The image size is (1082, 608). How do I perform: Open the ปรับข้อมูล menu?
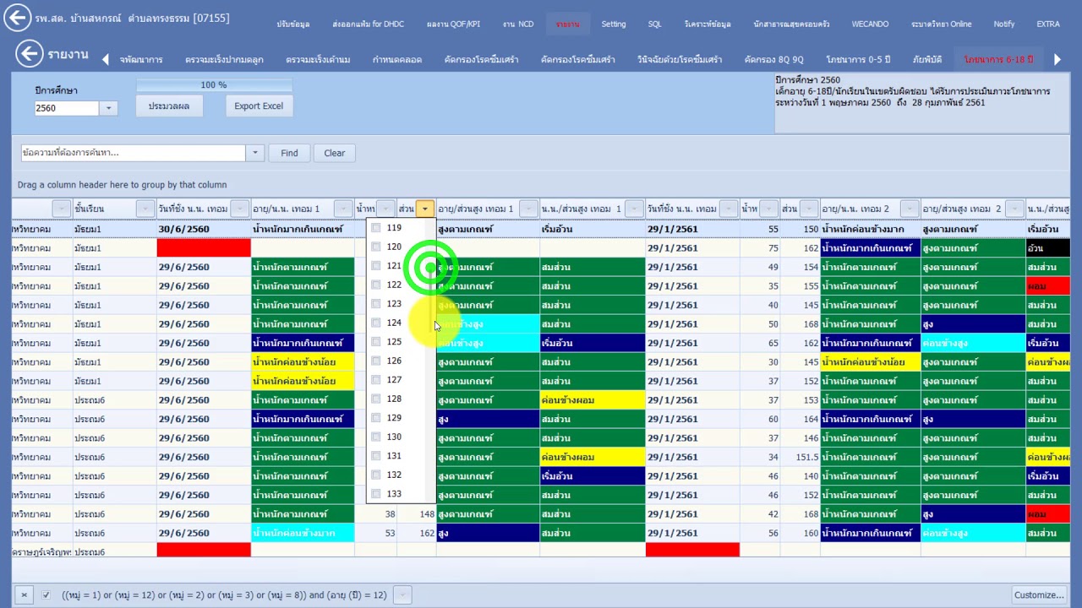293,24
